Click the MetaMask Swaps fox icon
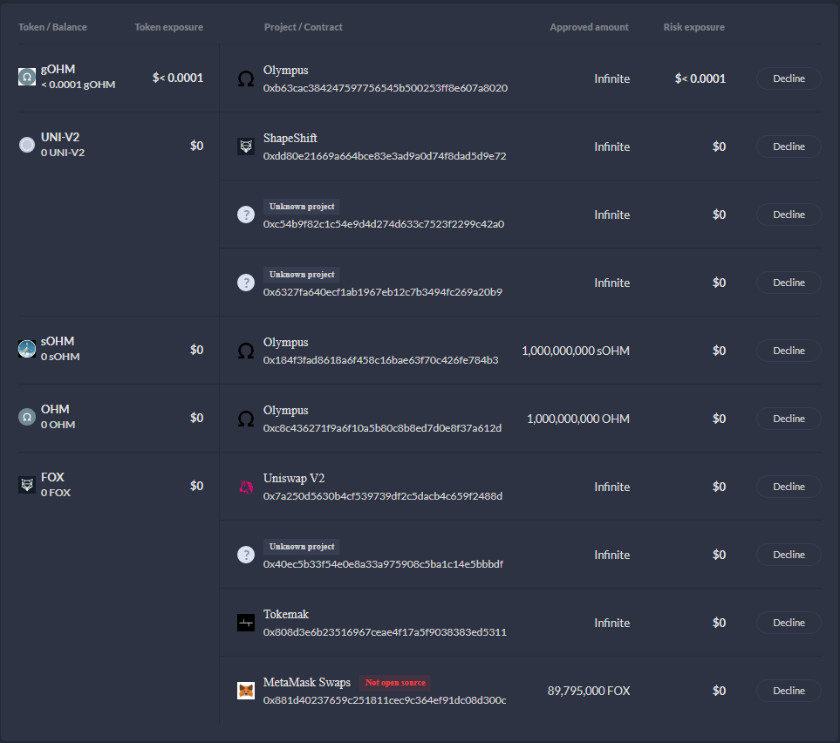Image resolution: width=840 pixels, height=743 pixels. pos(246,691)
